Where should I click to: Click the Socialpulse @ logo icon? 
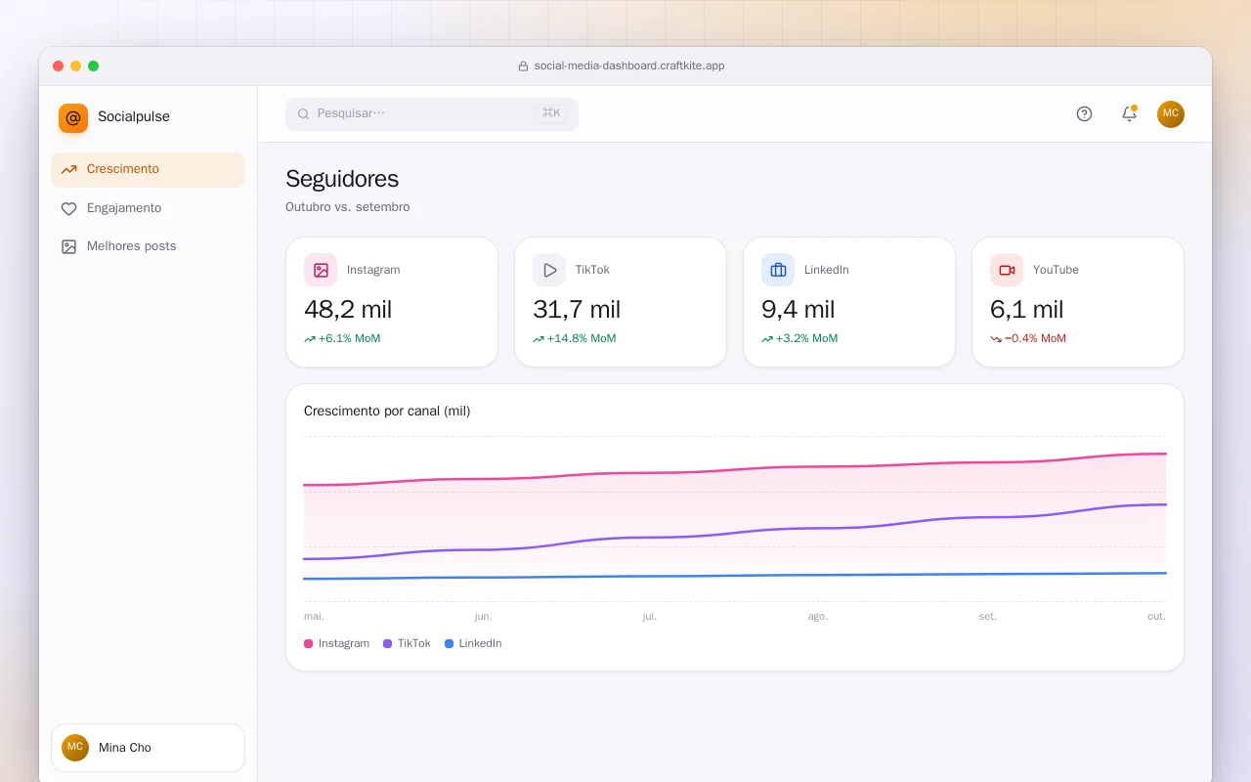tap(73, 118)
